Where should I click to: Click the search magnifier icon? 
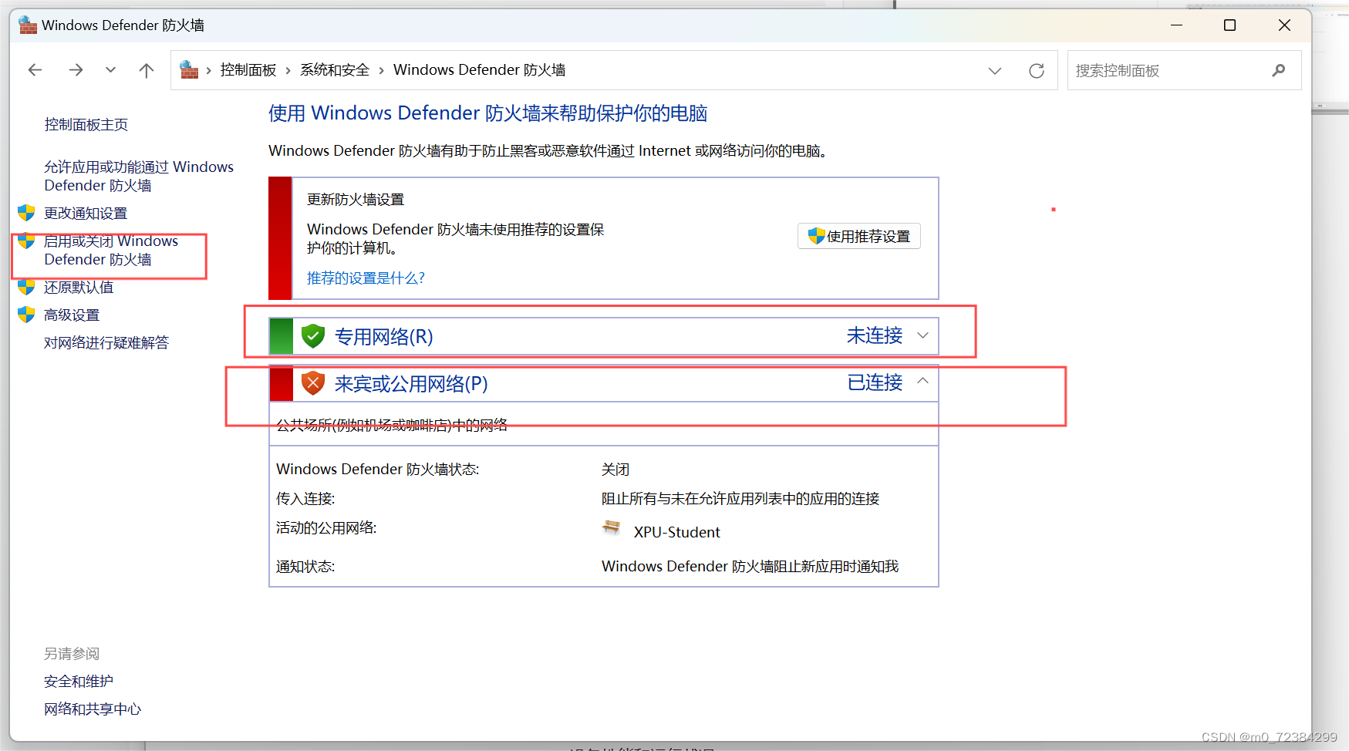[1279, 70]
